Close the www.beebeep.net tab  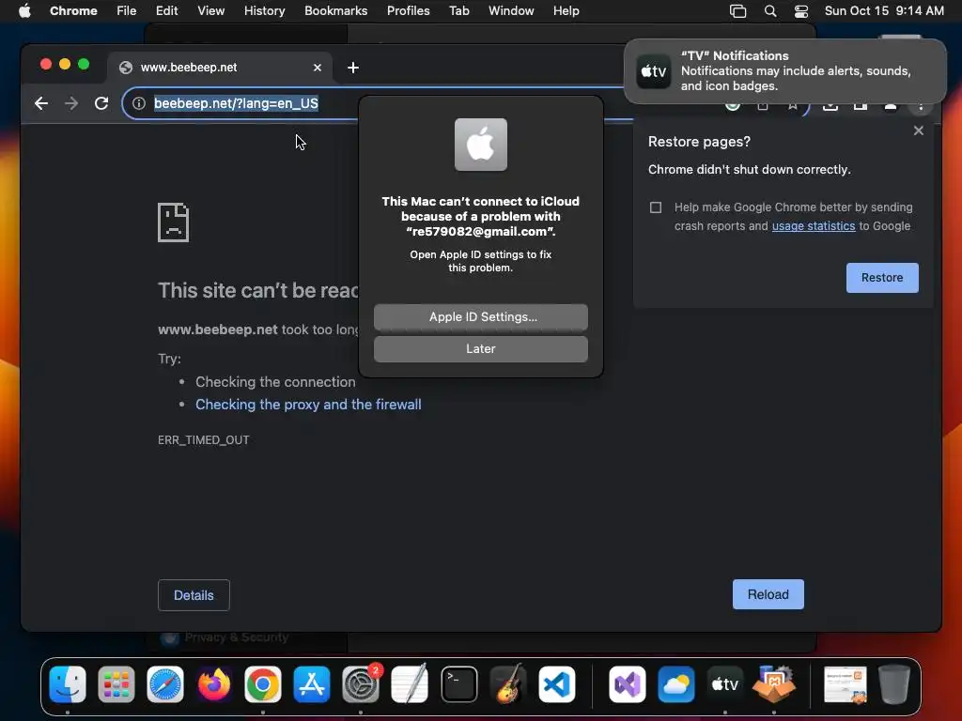tap(318, 68)
